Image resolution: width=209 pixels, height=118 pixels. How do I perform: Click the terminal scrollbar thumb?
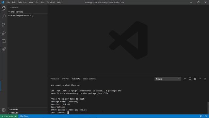click(208, 108)
